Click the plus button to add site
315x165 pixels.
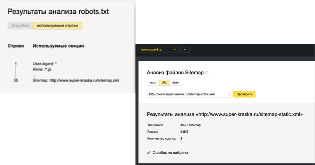point(185,49)
